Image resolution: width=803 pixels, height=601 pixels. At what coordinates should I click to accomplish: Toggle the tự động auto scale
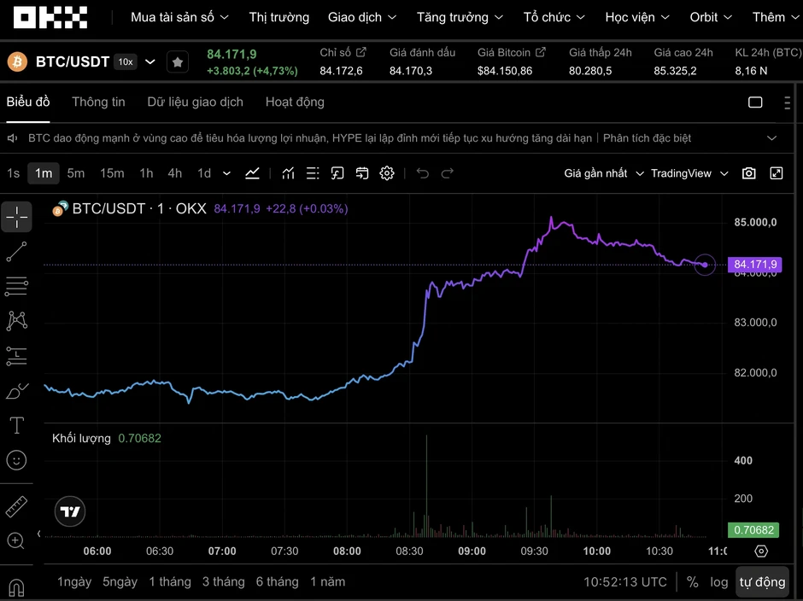762,582
